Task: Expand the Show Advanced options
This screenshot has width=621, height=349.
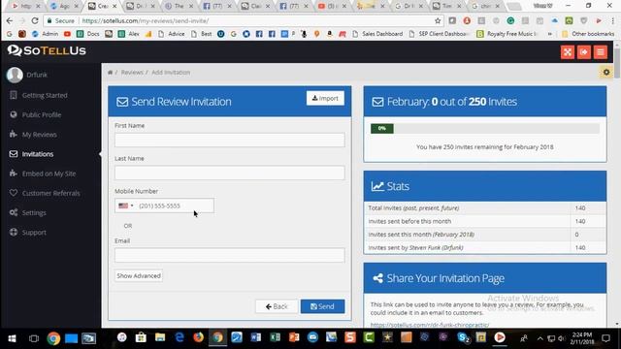Action: pos(139,275)
